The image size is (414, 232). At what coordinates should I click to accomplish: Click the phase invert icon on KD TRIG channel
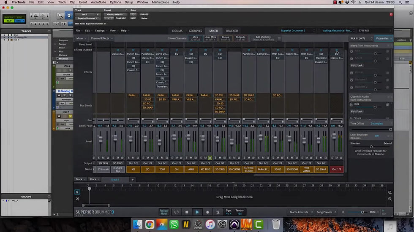point(210,158)
